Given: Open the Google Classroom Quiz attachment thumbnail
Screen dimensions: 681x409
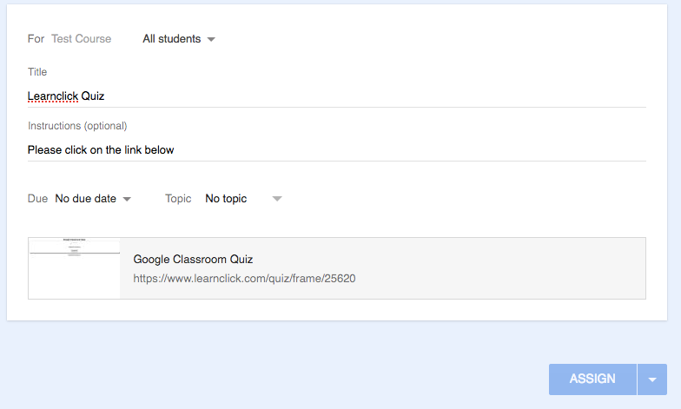Looking at the screenshot, I should coord(75,268).
